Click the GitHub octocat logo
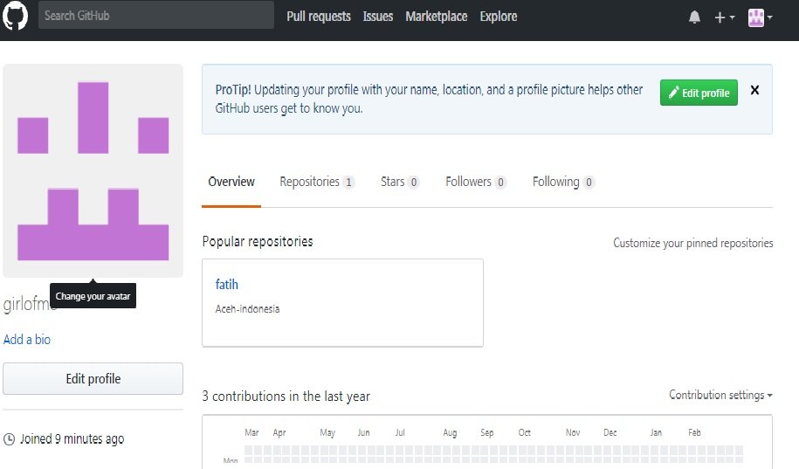This screenshot has width=799, height=469. [16, 16]
